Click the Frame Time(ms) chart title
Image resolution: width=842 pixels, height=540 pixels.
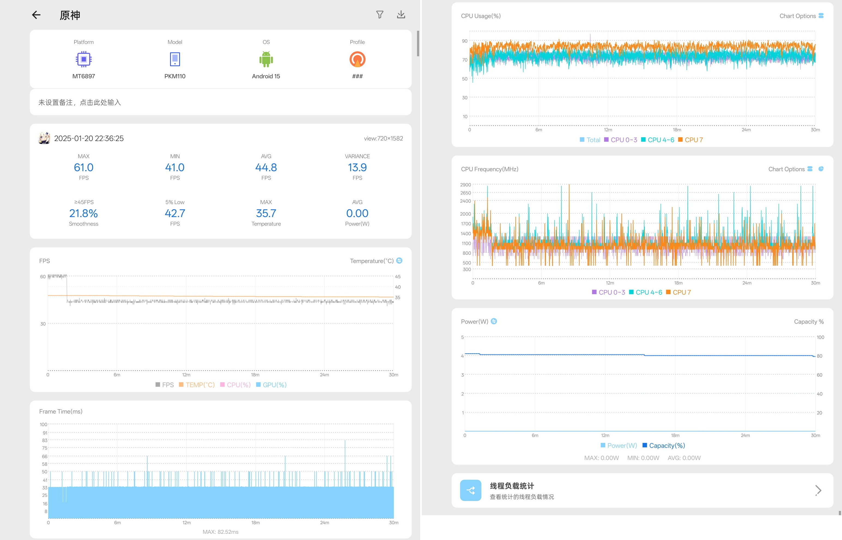point(61,411)
